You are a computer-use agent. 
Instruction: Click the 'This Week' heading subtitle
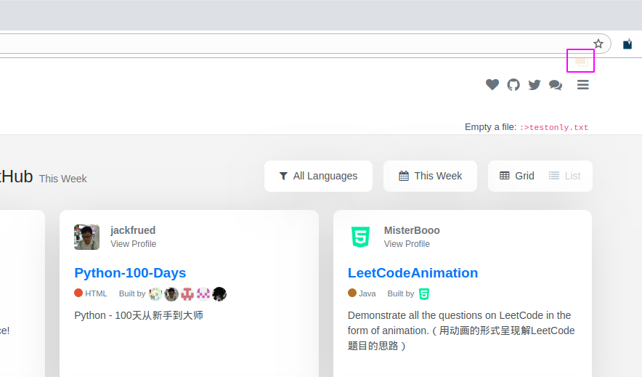click(x=62, y=179)
